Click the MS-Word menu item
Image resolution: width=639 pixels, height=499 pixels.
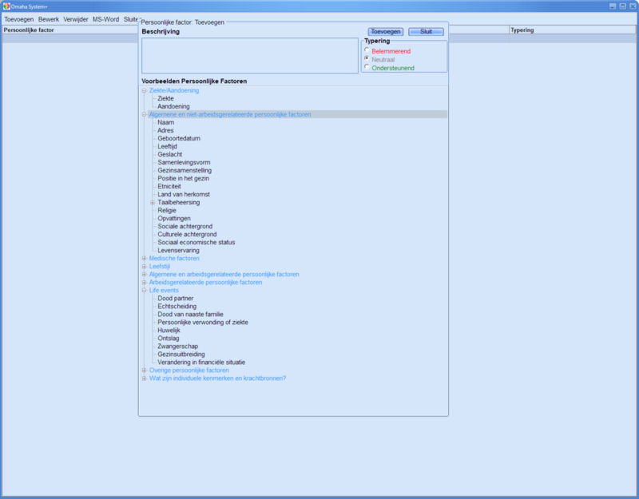click(x=105, y=18)
